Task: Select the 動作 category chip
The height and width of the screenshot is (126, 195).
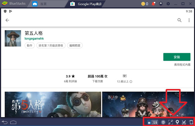Action: (29, 45)
